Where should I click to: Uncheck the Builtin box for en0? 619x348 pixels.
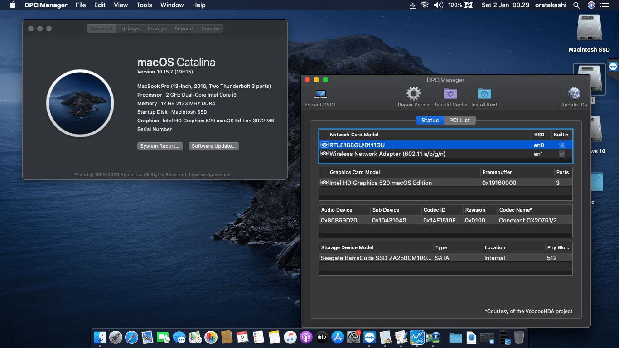561,145
